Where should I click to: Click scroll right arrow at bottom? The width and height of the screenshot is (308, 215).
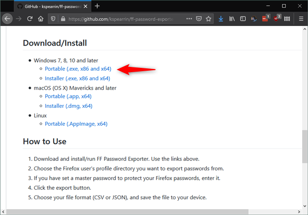coord(299,212)
